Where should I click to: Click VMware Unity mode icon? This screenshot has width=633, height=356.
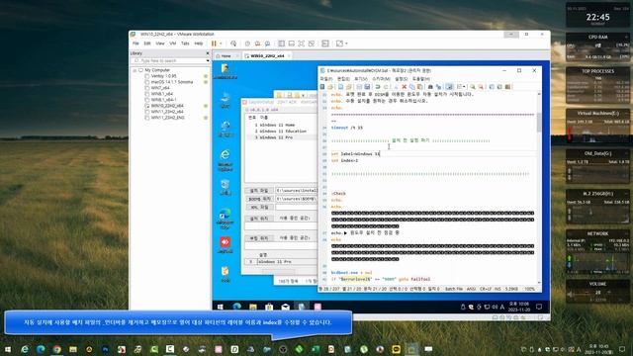point(312,44)
